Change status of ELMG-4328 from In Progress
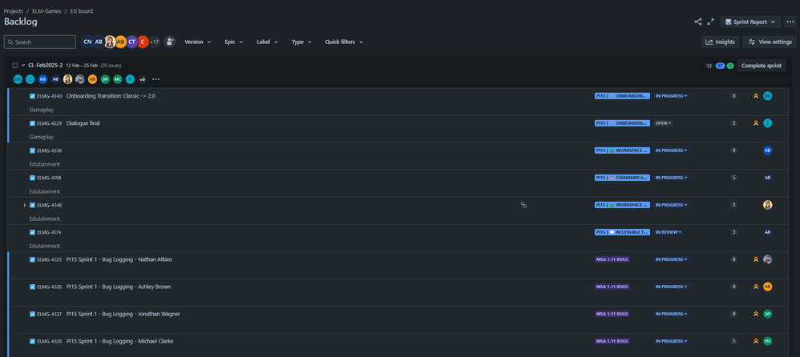Image resolution: width=800 pixels, height=357 pixels. point(671,341)
